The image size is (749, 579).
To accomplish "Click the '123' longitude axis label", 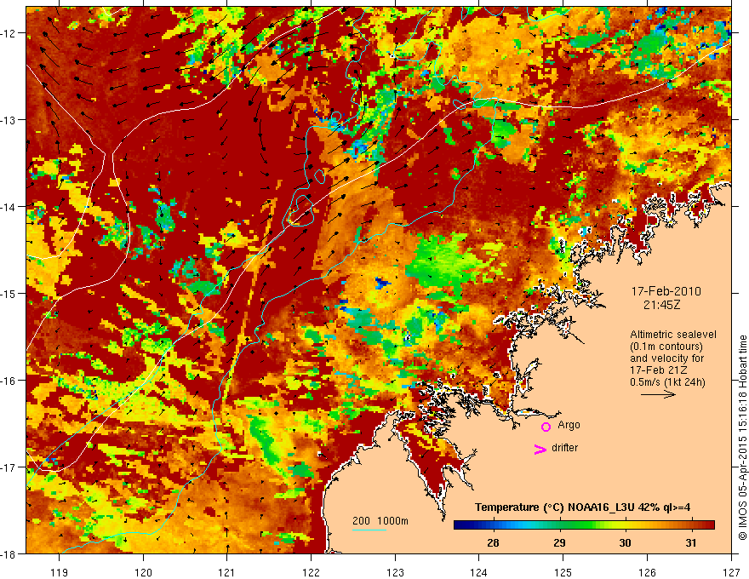I will pos(395,572).
